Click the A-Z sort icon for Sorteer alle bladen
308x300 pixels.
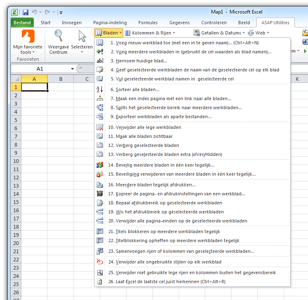click(x=100, y=89)
